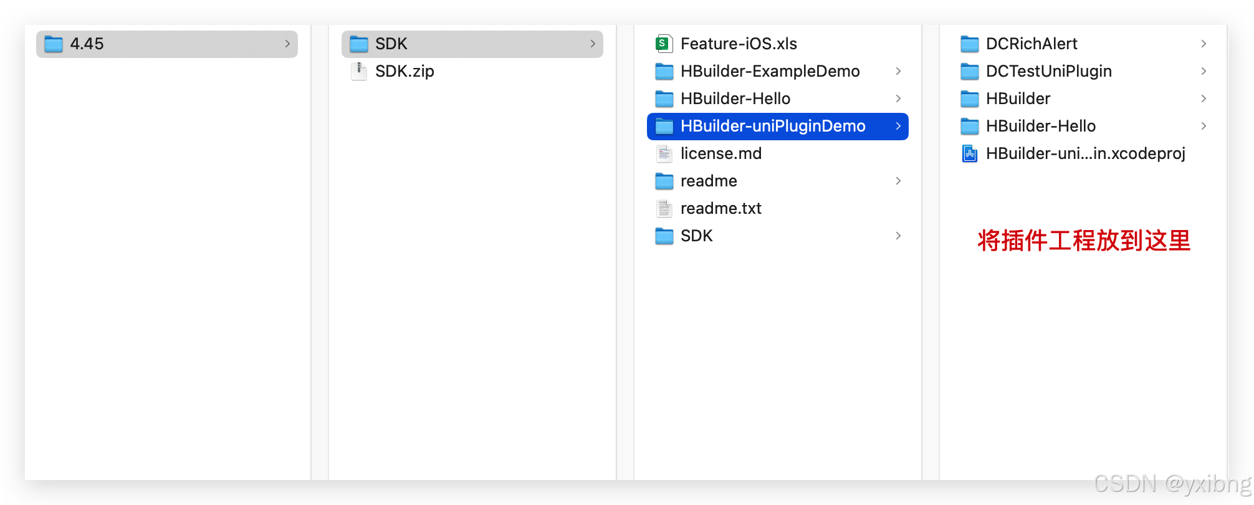The width and height of the screenshot is (1254, 505).
Task: Select the HBuilder-uniPluginDemo name
Action: (773, 126)
